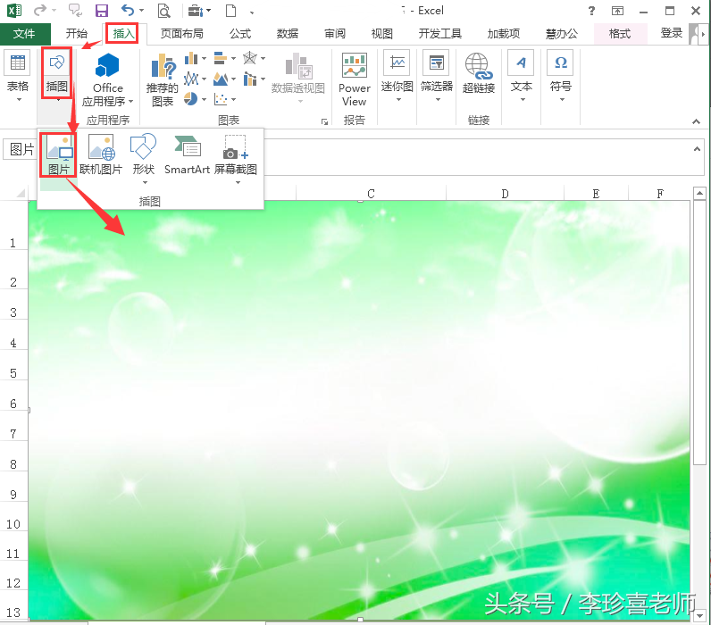Expand the formula bar chevron
The width and height of the screenshot is (711, 625).
click(697, 148)
